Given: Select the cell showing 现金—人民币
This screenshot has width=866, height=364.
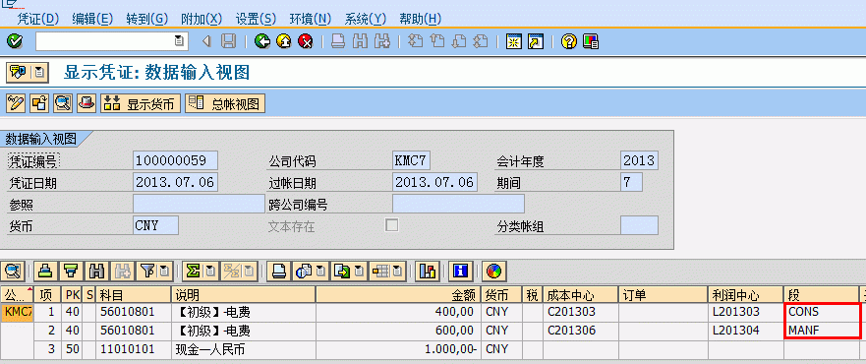Looking at the screenshot, I should 244,349.
